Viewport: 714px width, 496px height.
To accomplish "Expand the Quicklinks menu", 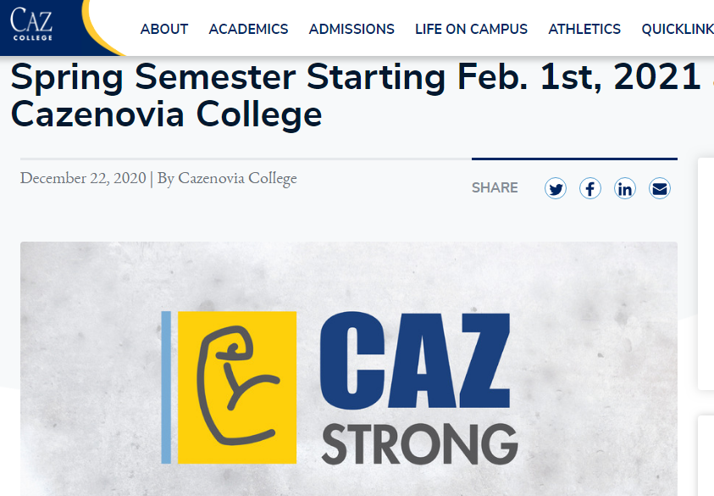I will [678, 29].
